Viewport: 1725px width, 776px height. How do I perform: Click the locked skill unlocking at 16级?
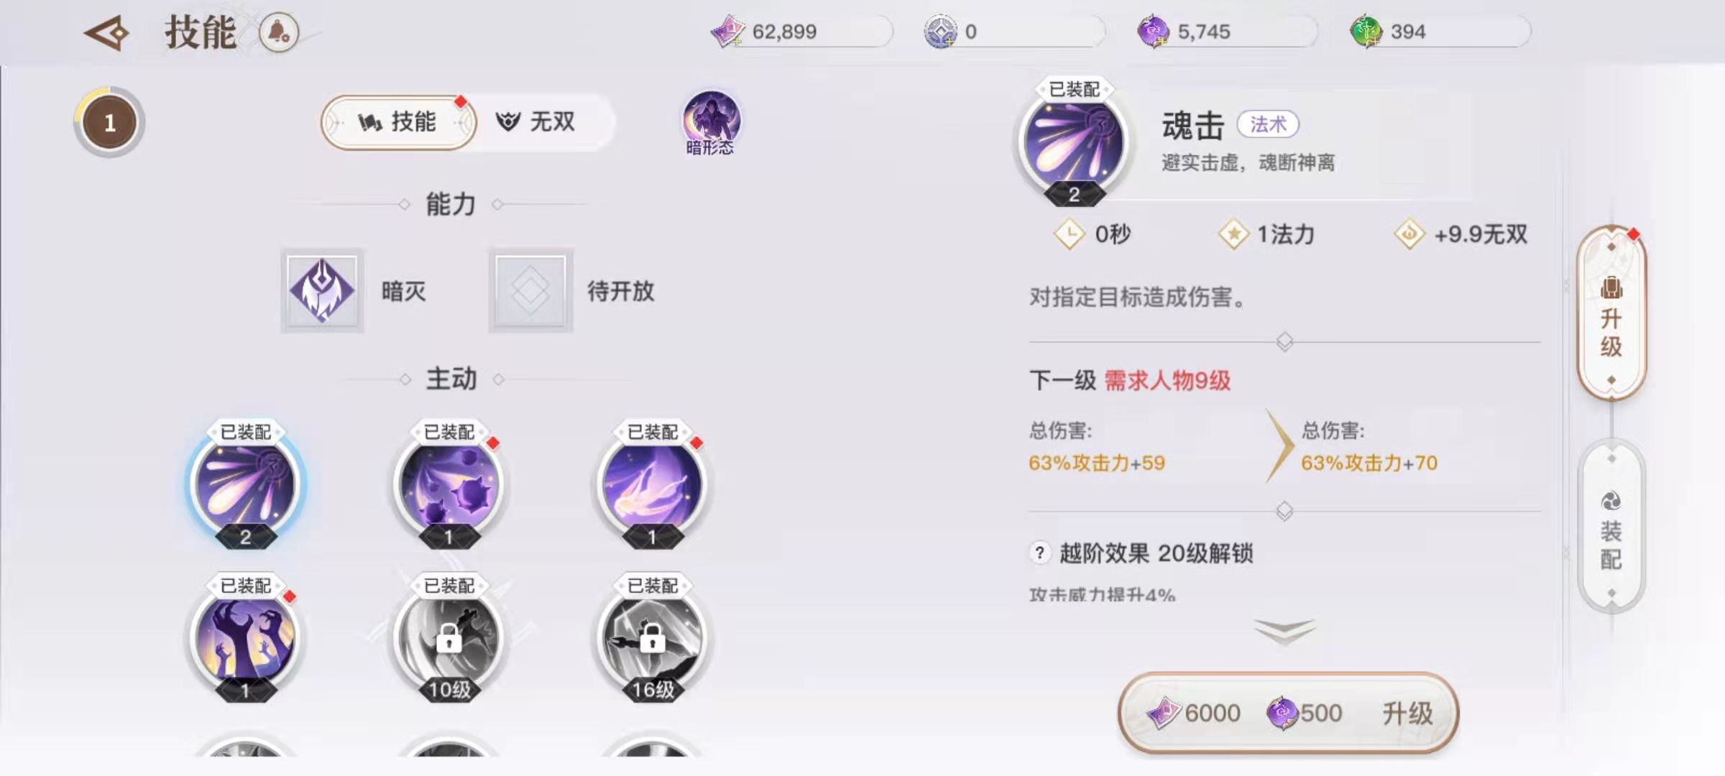653,639
